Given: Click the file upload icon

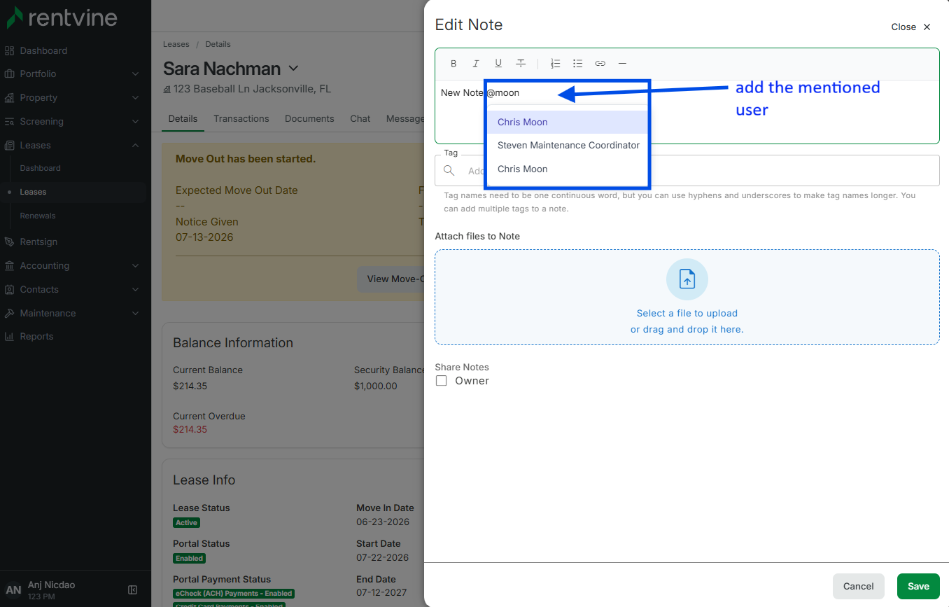Looking at the screenshot, I should click(x=687, y=279).
